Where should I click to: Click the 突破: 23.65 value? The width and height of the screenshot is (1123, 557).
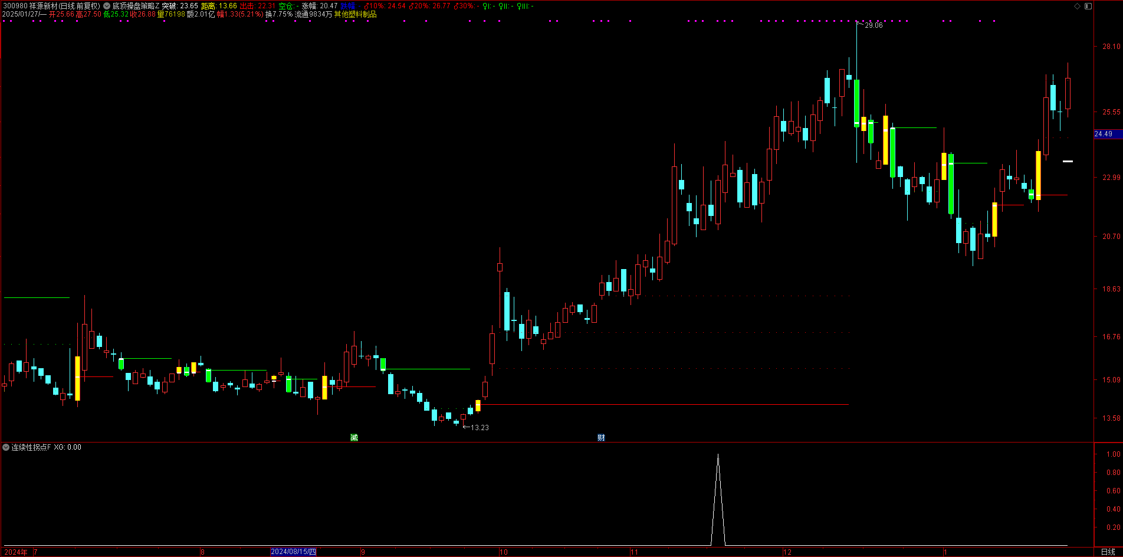[x=180, y=6]
